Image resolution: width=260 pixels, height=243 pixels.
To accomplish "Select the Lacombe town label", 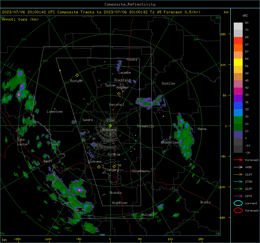I will (x=125, y=73).
